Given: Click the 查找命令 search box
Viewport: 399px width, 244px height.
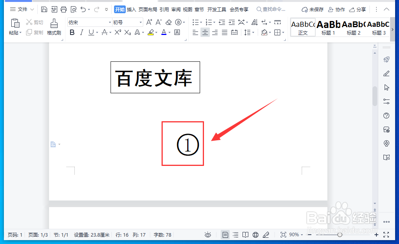Looking at the screenshot, I should tap(271, 9).
